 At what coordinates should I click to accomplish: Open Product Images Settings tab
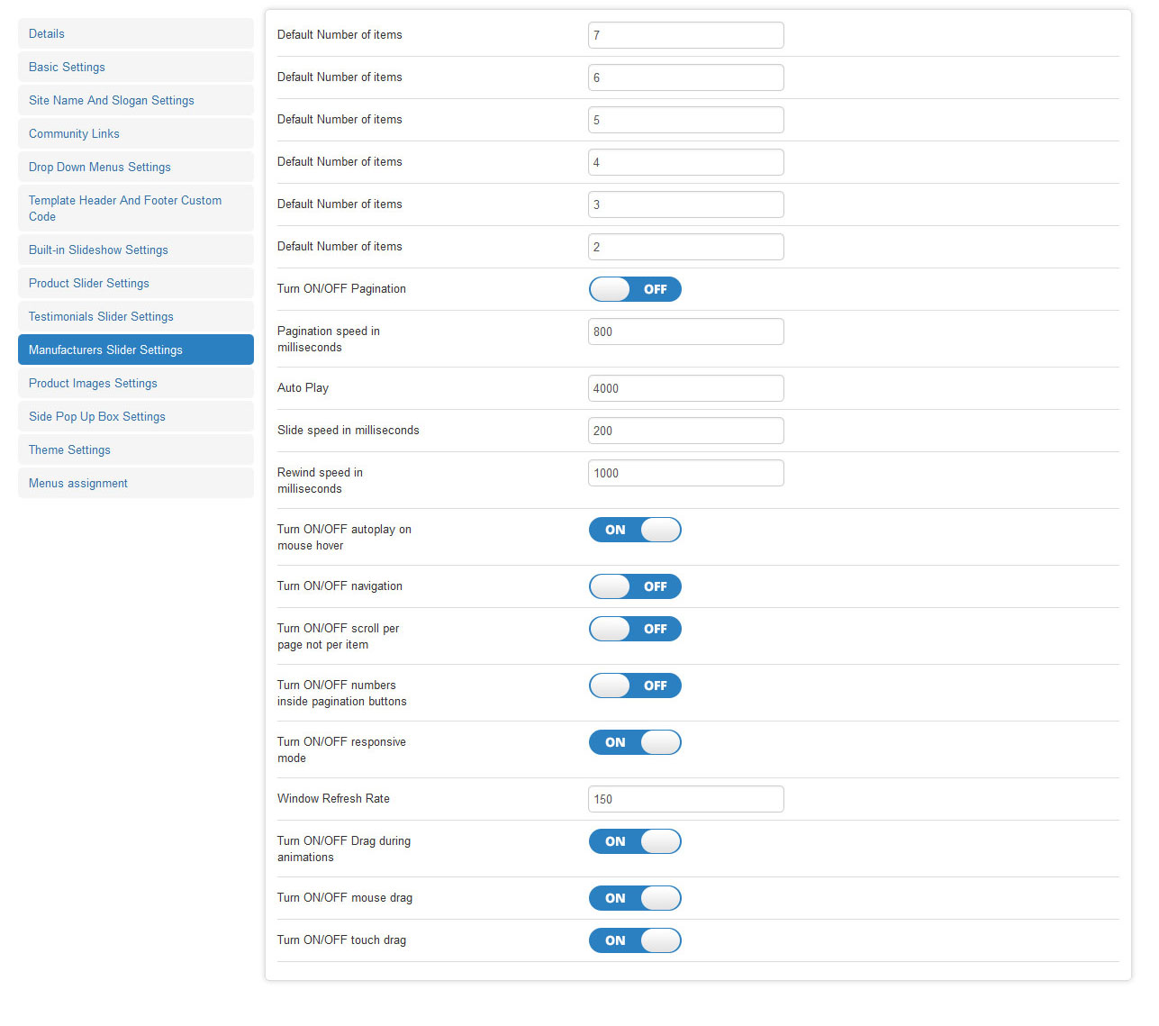(135, 383)
